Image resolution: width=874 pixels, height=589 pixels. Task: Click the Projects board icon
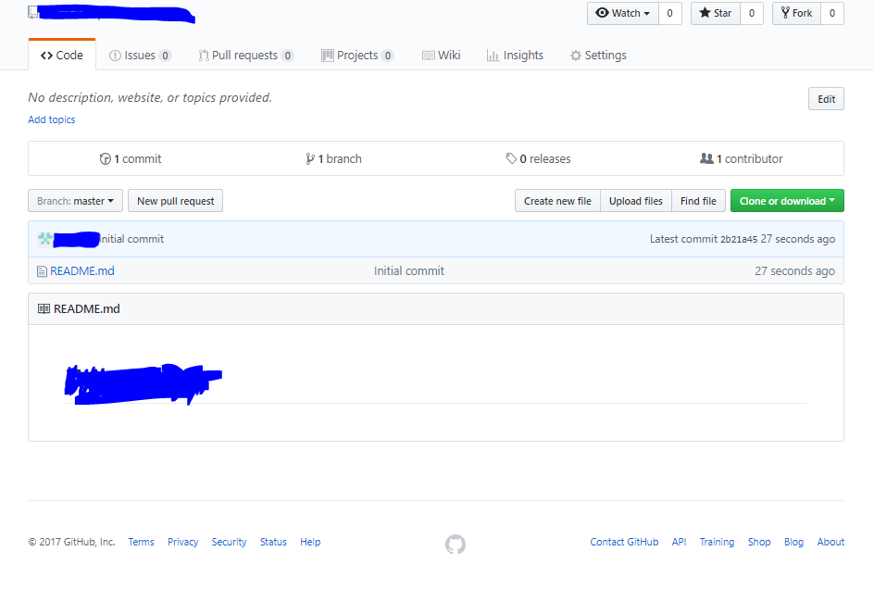[328, 56]
